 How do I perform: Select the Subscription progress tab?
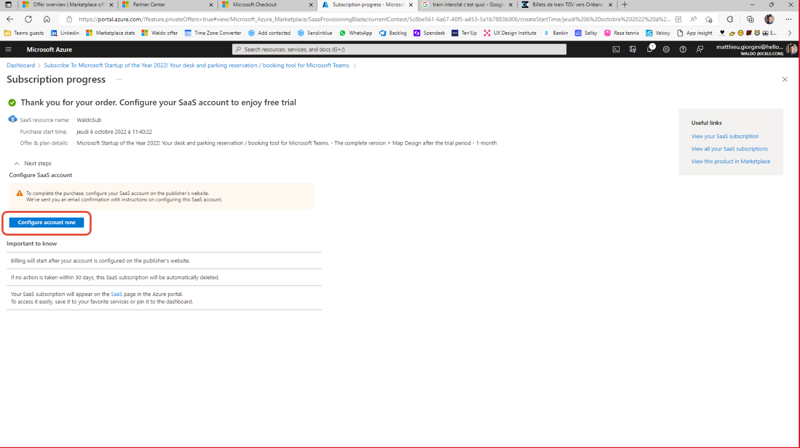[367, 5]
